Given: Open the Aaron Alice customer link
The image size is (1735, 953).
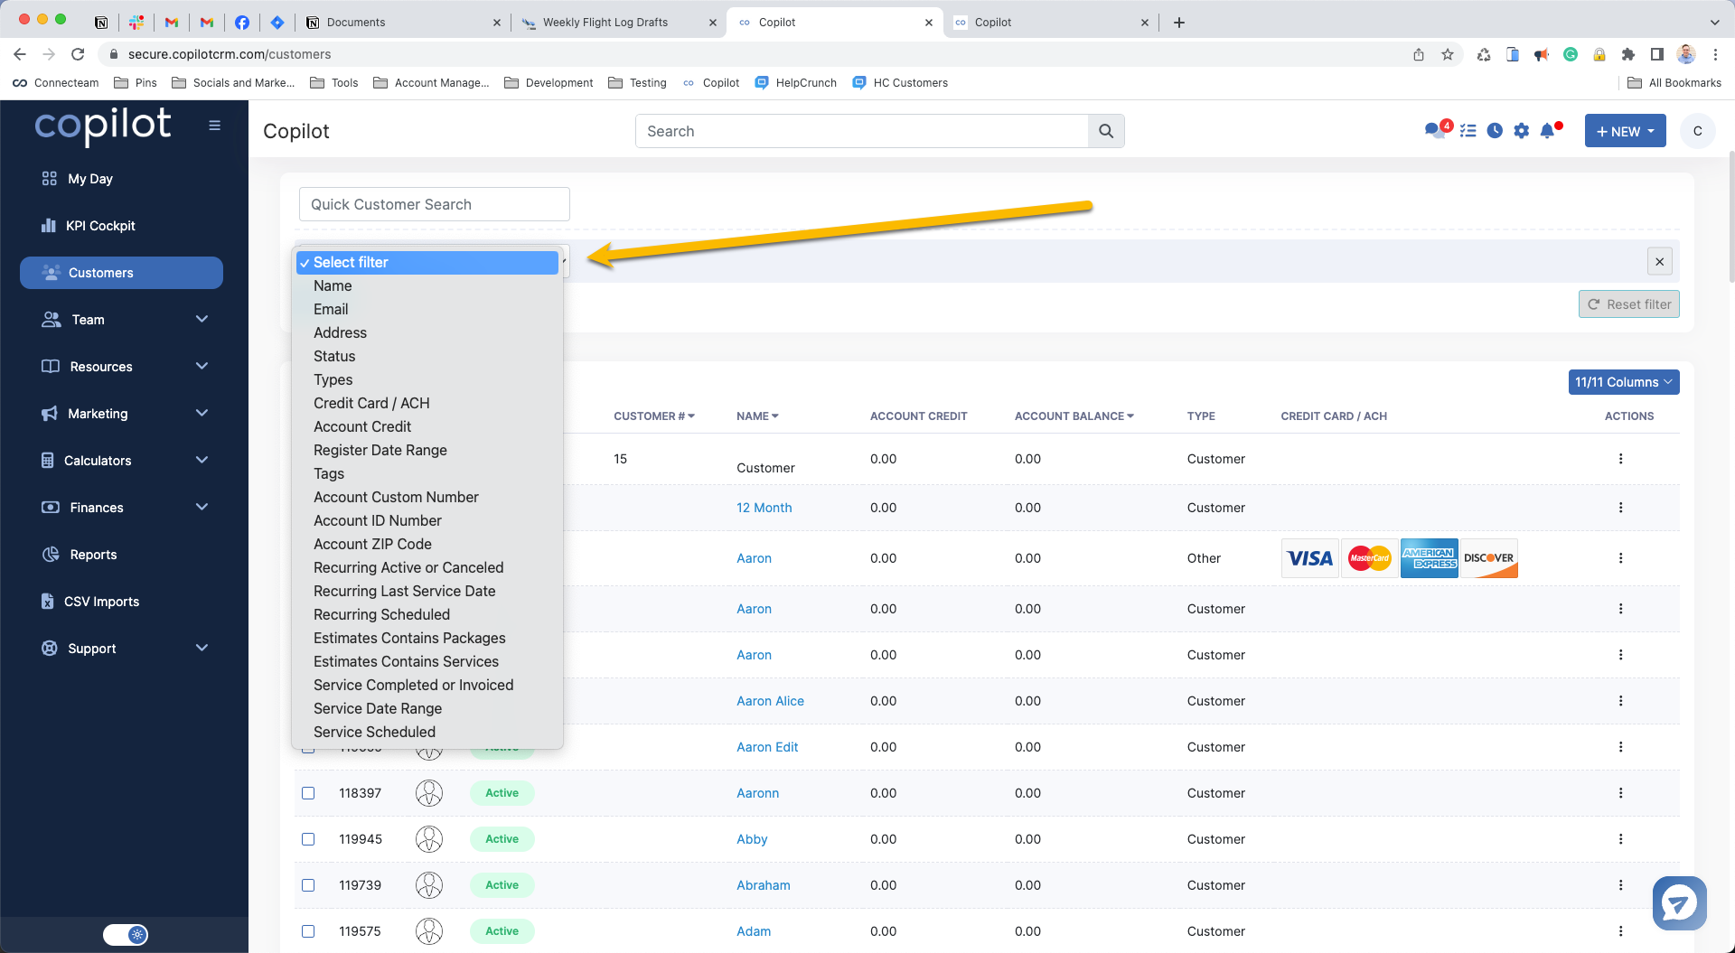Looking at the screenshot, I should coord(770,701).
